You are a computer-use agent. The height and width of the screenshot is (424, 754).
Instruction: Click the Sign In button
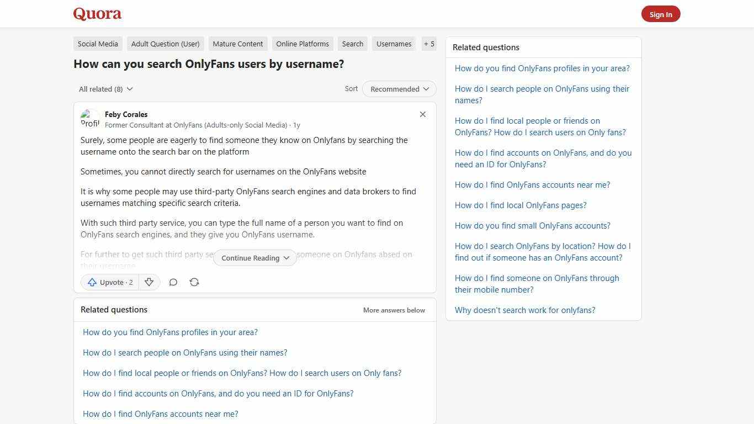661,14
